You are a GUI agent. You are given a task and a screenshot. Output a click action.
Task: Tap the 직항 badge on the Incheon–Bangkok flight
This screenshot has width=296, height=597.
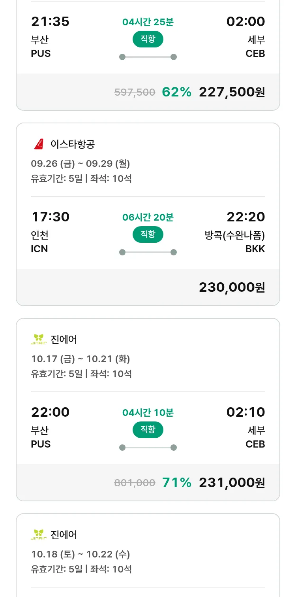[x=148, y=234]
